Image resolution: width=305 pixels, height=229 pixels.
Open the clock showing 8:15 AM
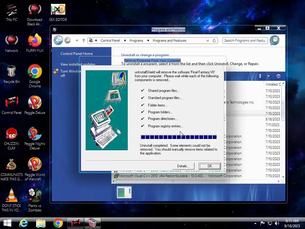(x=292, y=223)
